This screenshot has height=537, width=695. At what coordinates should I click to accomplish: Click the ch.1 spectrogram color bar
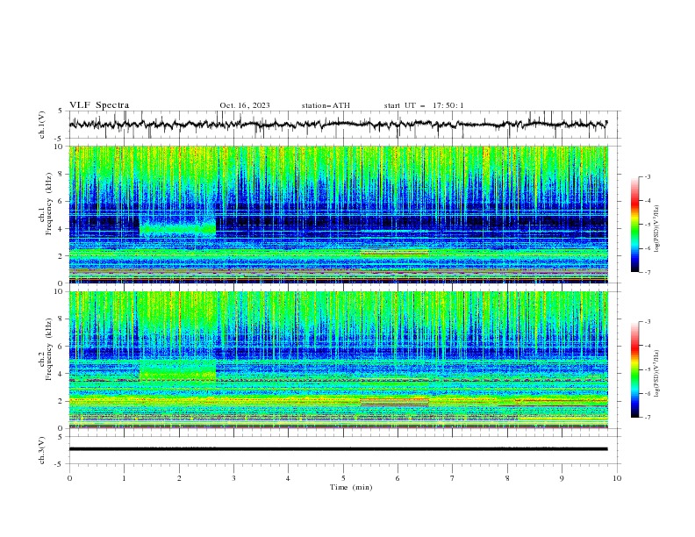click(634, 225)
